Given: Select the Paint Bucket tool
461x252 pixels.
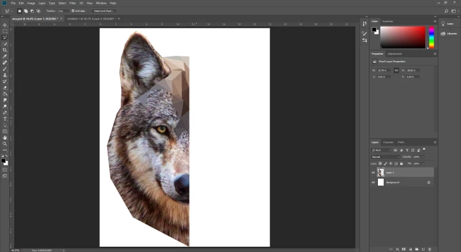Looking at the screenshot, I should click(5, 94).
